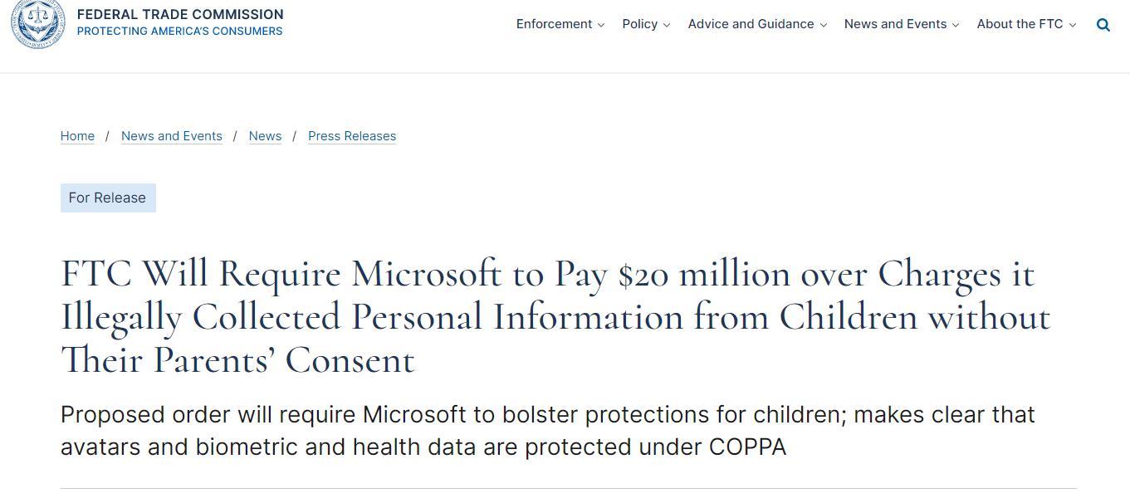Expand the top navigation News and Events chevron

956,25
